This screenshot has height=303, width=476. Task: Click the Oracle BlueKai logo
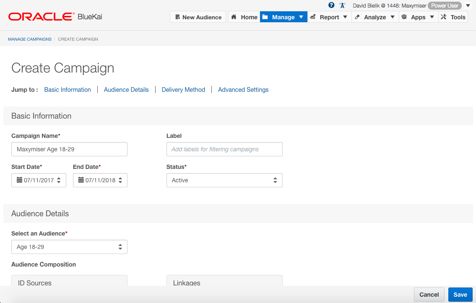(55, 16)
